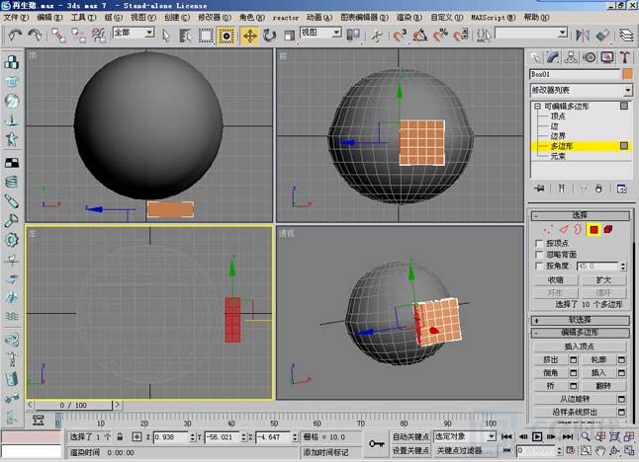Choose the Select Object arrow tool
The height and width of the screenshot is (462, 639).
tap(165, 36)
